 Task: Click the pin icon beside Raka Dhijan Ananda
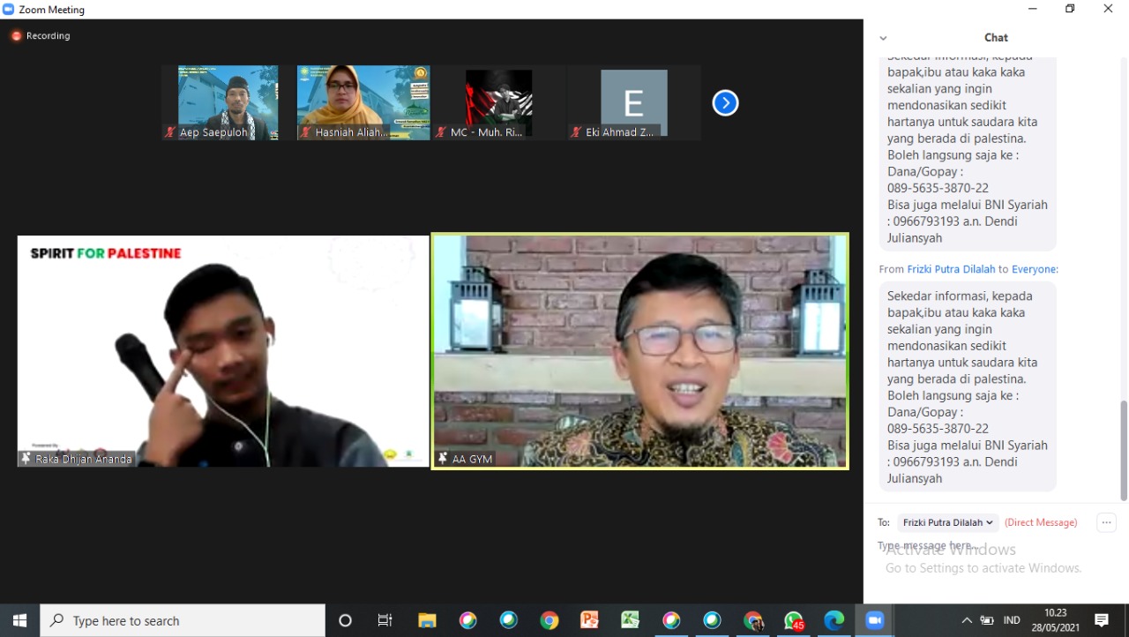tap(26, 459)
